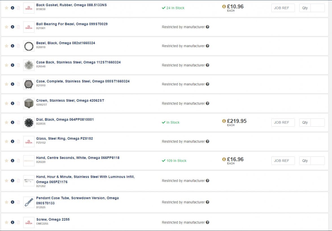332x231 pixels.
Task: Open Hand, Hour & Minute product link
Action: 85,177
